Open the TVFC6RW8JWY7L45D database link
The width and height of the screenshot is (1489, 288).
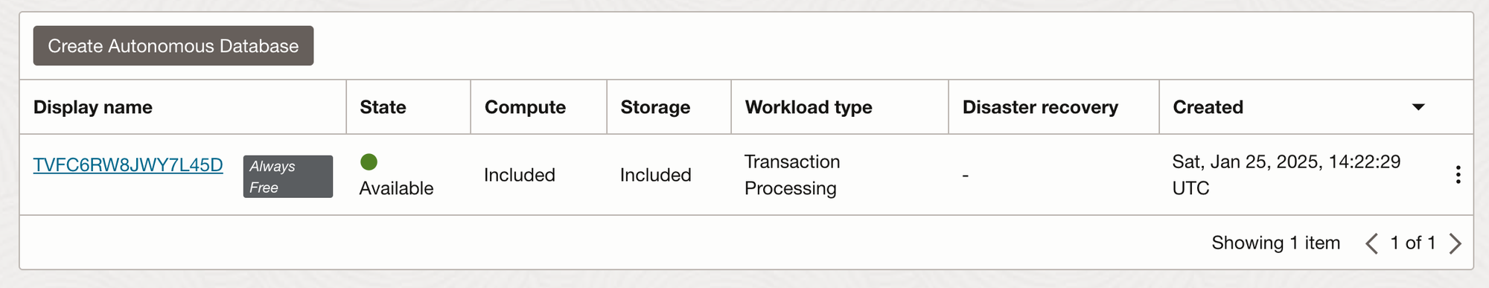tap(128, 165)
